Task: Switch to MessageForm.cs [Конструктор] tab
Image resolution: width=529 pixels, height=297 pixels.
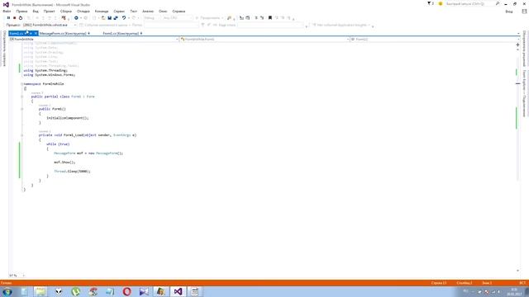Action: pos(63,33)
